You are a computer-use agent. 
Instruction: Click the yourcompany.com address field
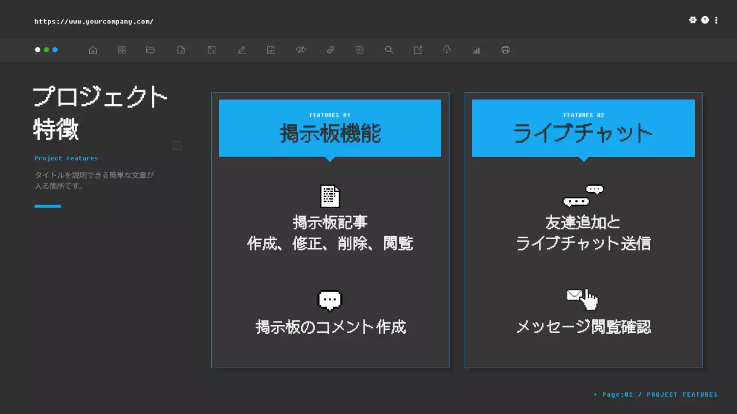(94, 21)
